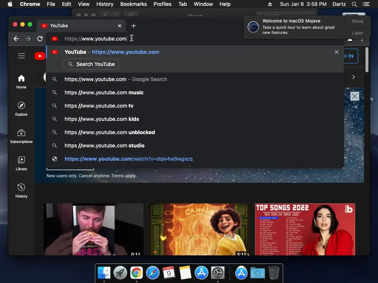The image size is (378, 283).
Task: Click Later on the Mojave notification
Action: coord(357,33)
